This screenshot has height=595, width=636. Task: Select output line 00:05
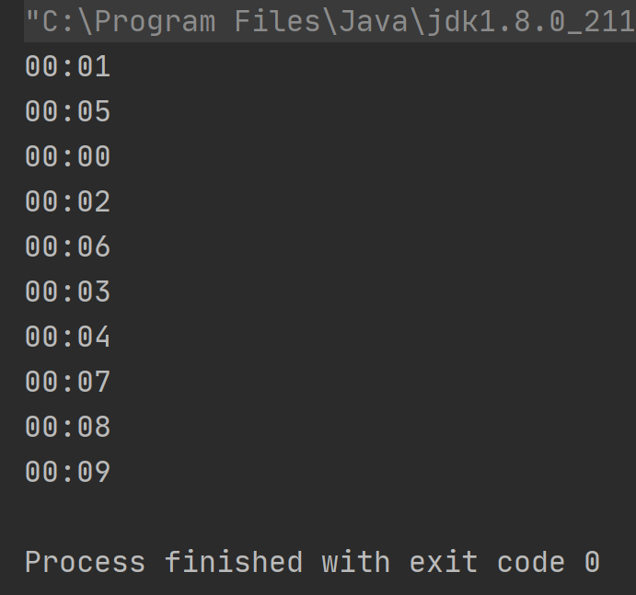(67, 111)
